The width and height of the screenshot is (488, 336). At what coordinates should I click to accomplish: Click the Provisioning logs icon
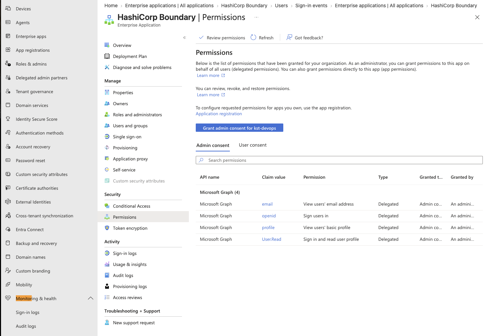(107, 286)
